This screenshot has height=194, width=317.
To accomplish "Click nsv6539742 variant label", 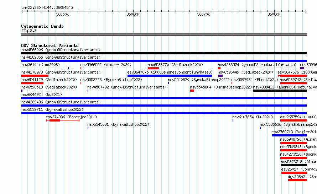I will pyautogui.click(x=298, y=80).
